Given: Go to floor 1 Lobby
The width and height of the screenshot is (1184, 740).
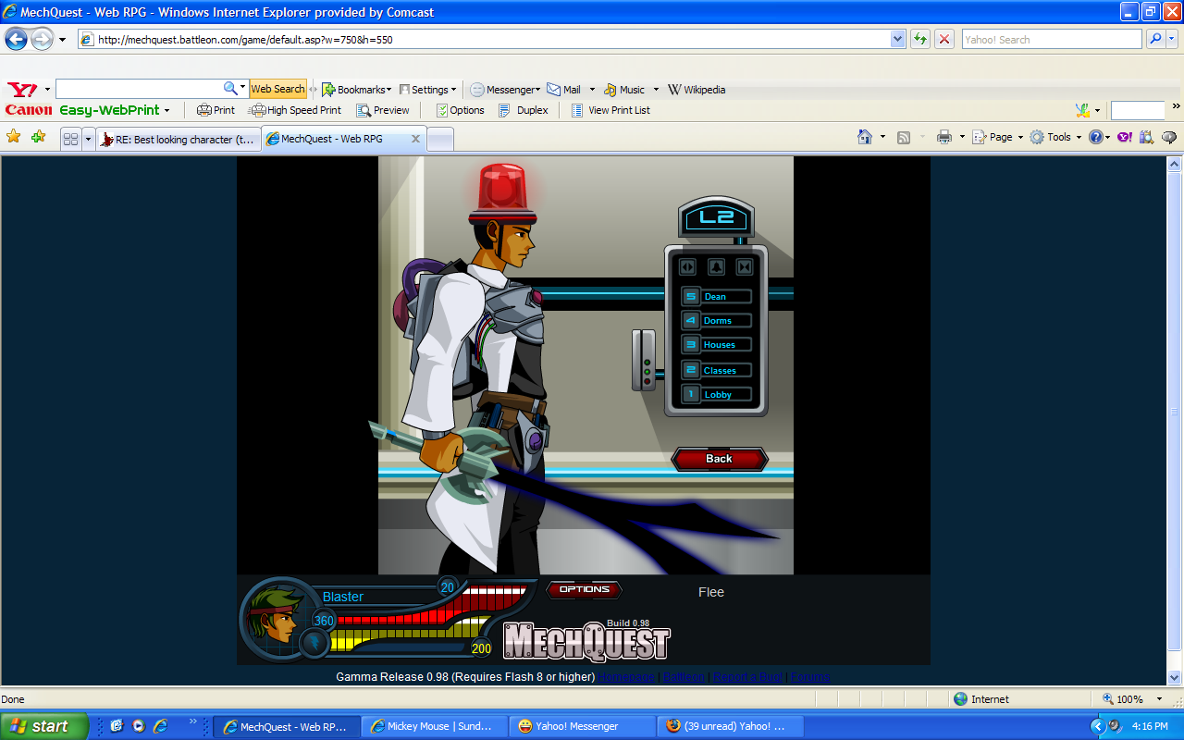Looking at the screenshot, I should pos(717,394).
